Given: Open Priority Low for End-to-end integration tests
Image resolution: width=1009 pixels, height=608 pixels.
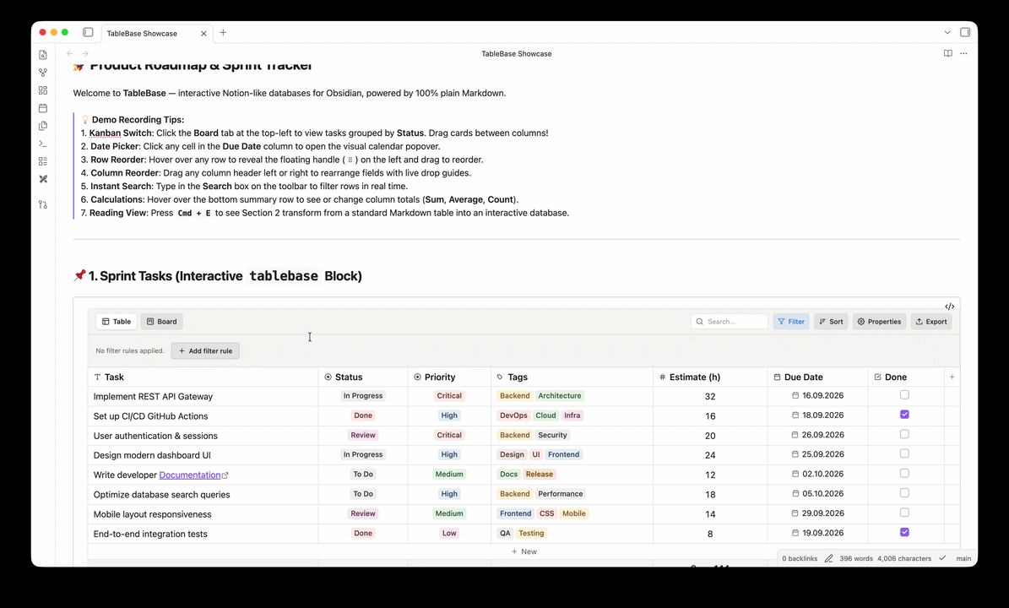Looking at the screenshot, I should pyautogui.click(x=449, y=534).
